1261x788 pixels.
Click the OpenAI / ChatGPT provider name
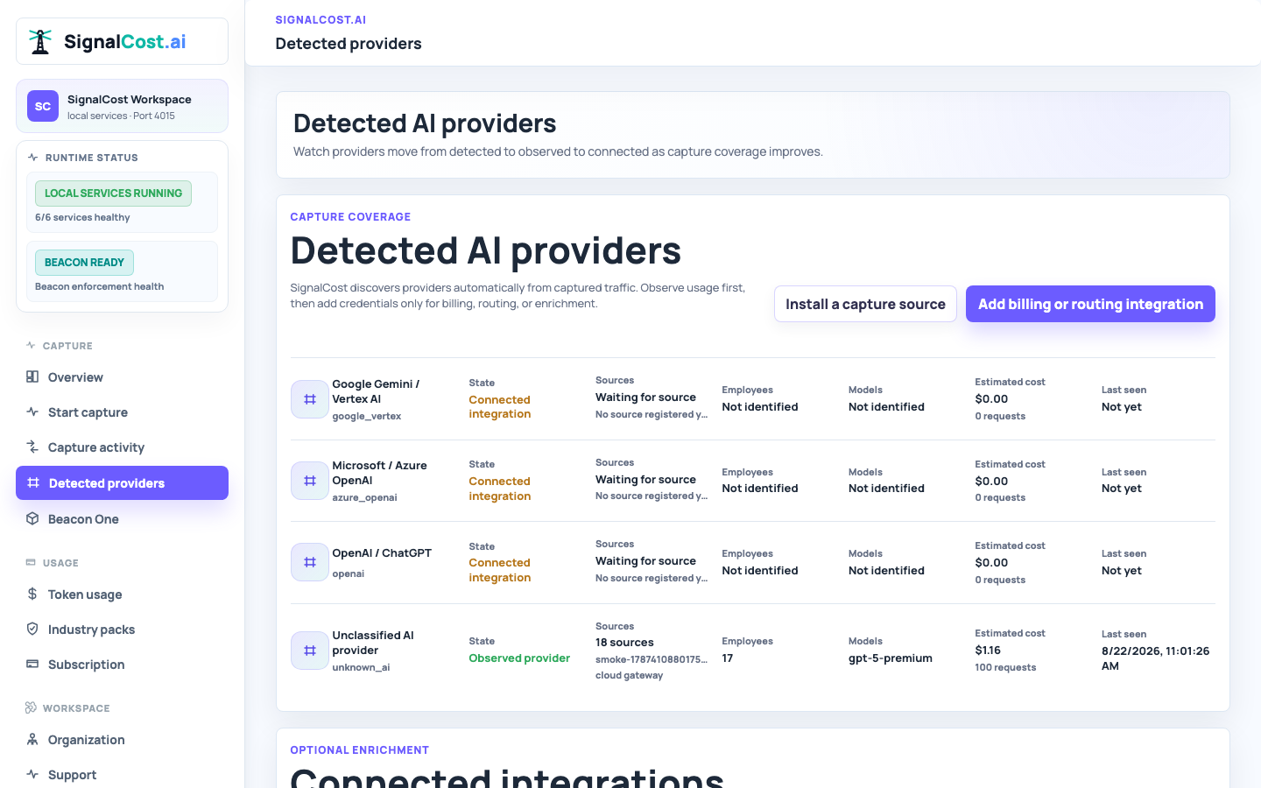pos(382,552)
